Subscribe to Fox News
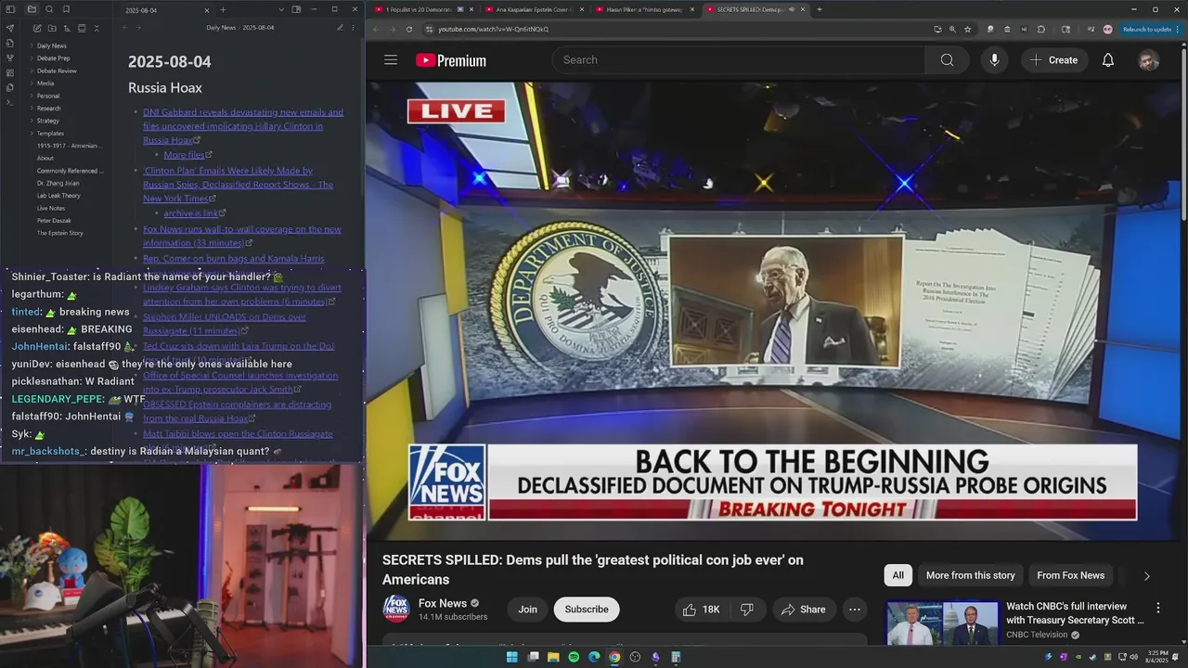 tap(587, 610)
